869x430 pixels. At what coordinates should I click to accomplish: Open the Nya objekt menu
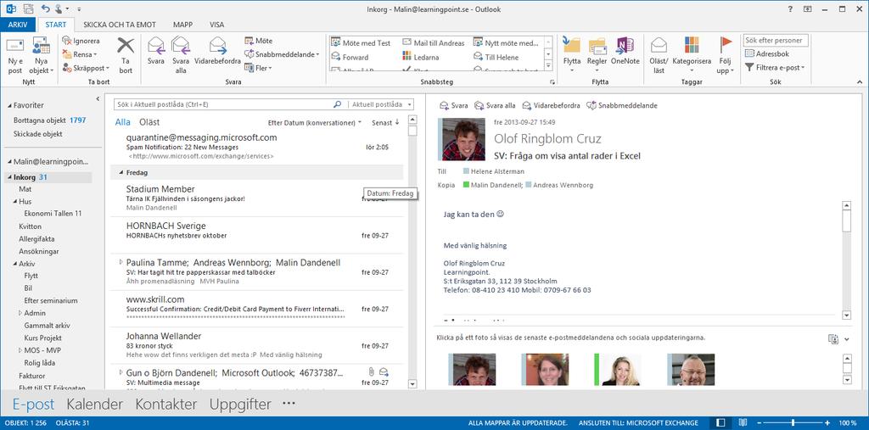click(x=42, y=57)
